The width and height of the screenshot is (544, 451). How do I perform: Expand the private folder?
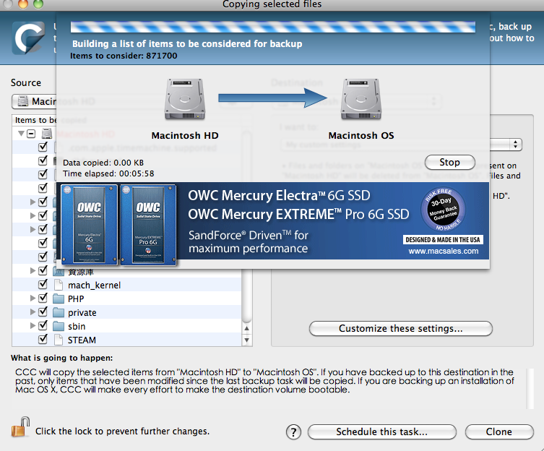(33, 312)
